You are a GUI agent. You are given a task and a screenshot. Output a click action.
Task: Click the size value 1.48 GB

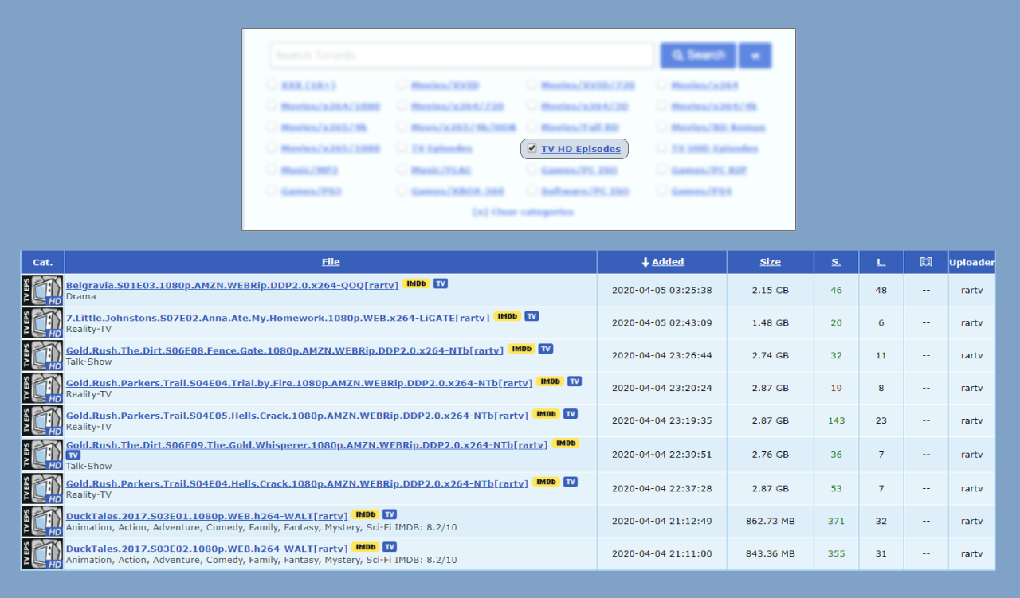(770, 322)
